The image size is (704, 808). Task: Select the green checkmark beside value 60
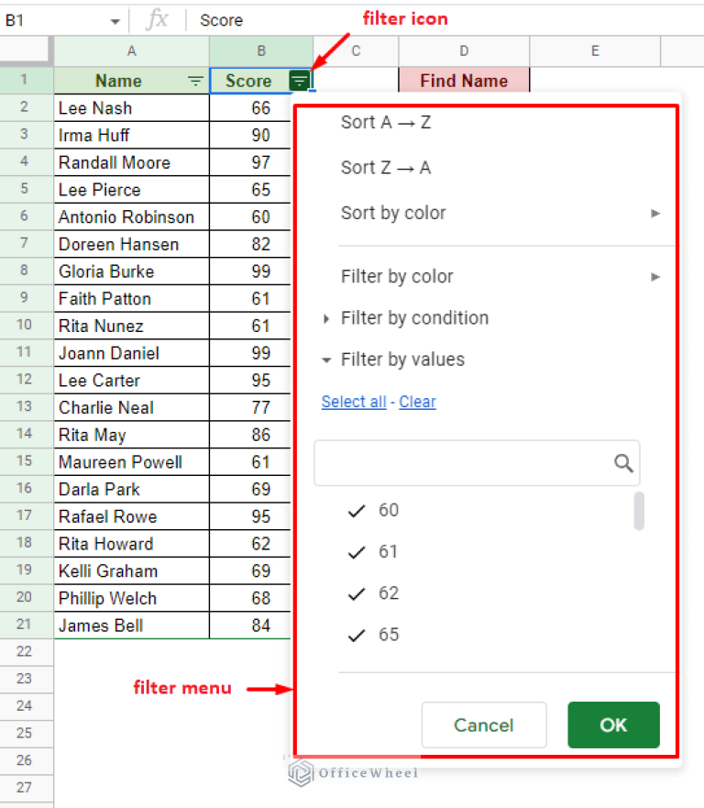tap(357, 511)
